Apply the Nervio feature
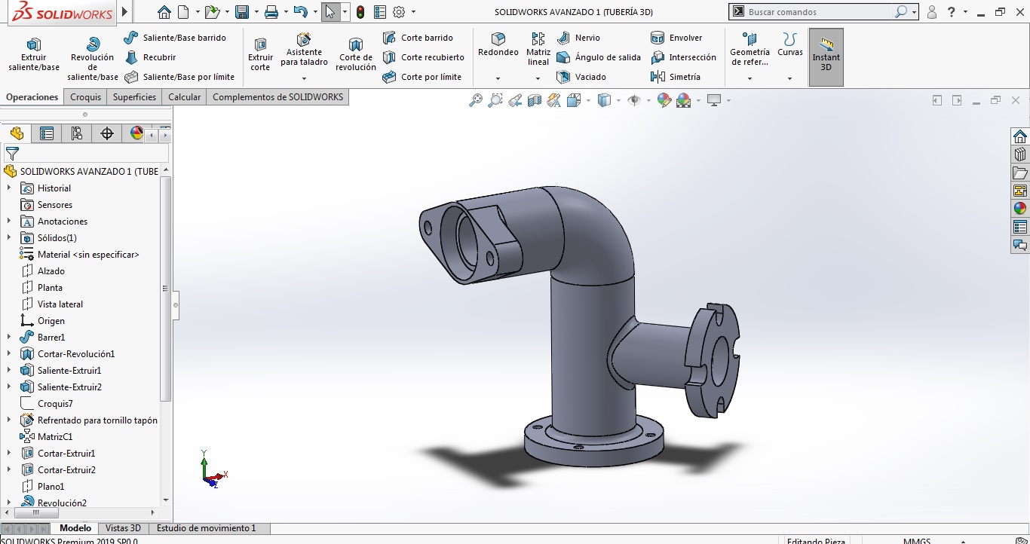The height and width of the screenshot is (544, 1030). pyautogui.click(x=578, y=38)
